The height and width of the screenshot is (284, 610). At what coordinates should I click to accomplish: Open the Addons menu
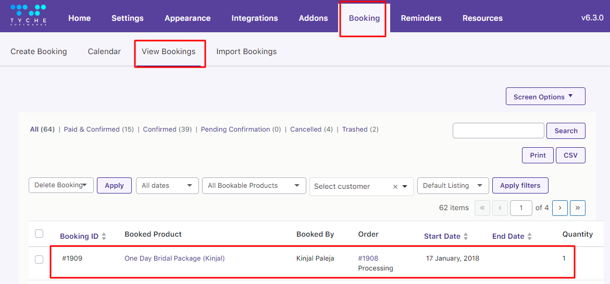313,18
